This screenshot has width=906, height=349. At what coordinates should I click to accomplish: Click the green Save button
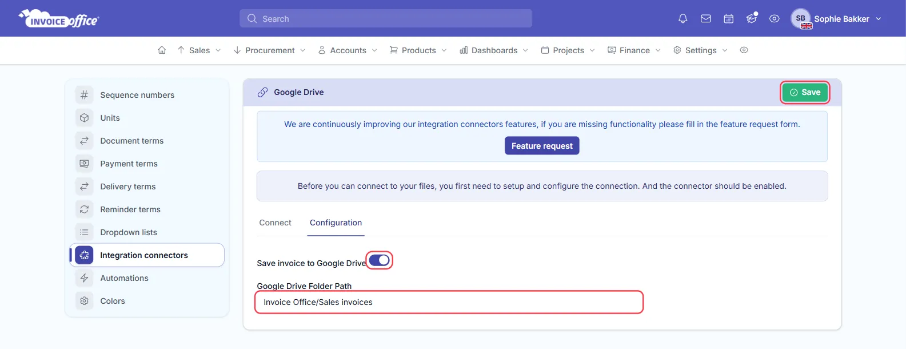tap(805, 92)
